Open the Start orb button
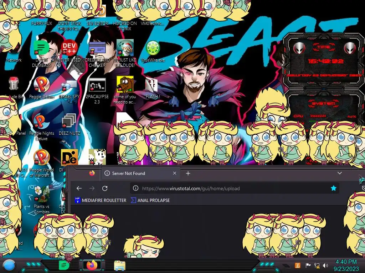This screenshot has height=273, width=365. pos(9,266)
